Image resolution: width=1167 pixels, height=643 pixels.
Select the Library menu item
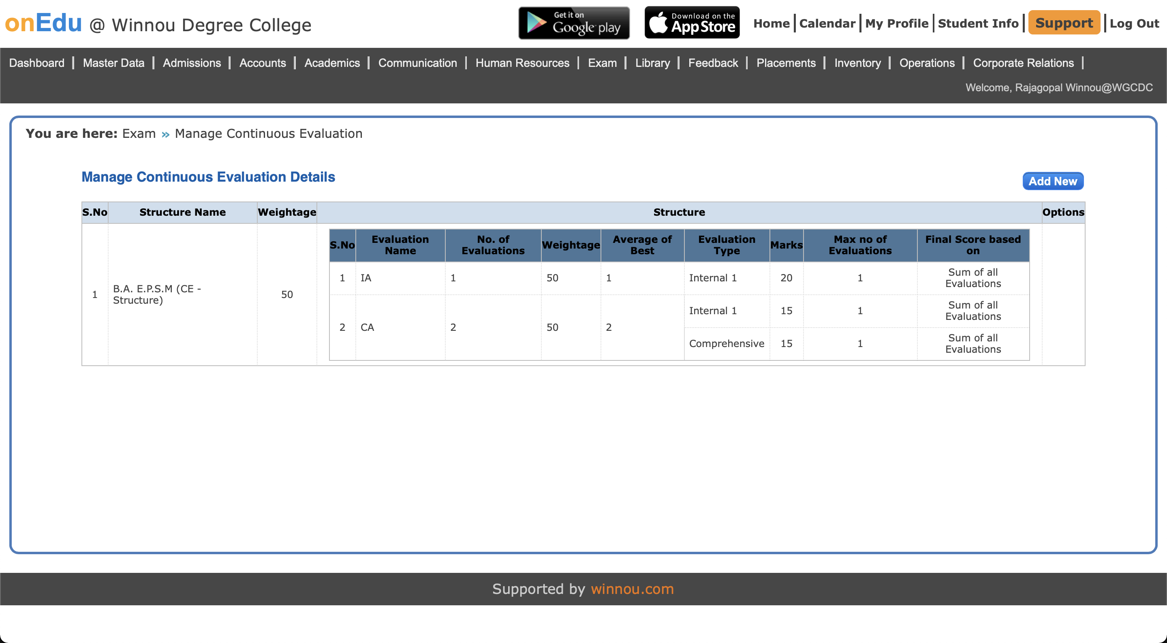pyautogui.click(x=652, y=63)
